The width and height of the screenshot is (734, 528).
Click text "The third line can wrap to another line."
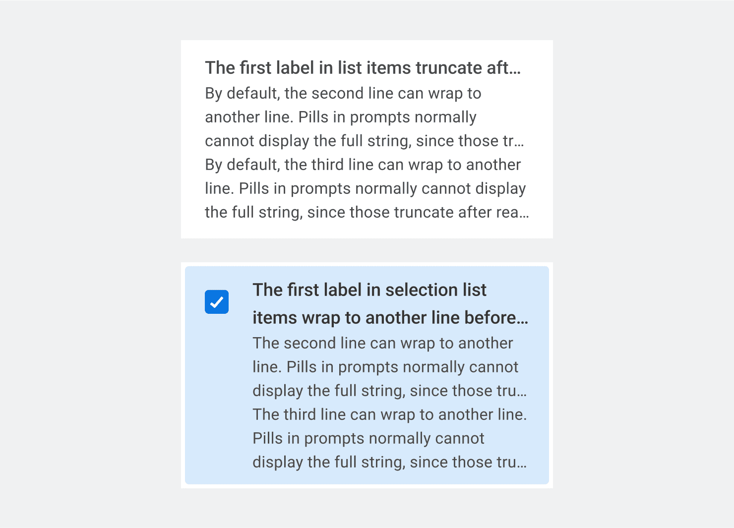coord(389,414)
